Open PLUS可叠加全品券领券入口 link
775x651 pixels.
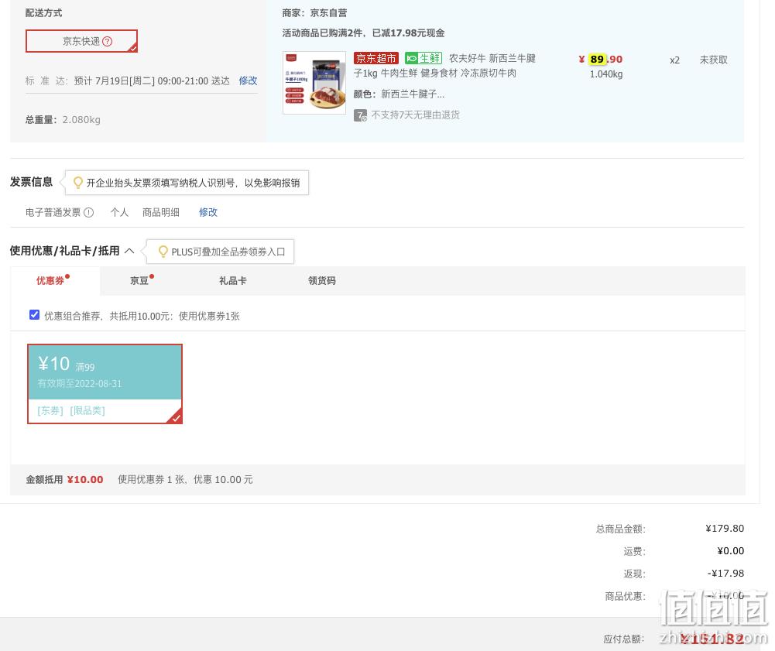228,252
